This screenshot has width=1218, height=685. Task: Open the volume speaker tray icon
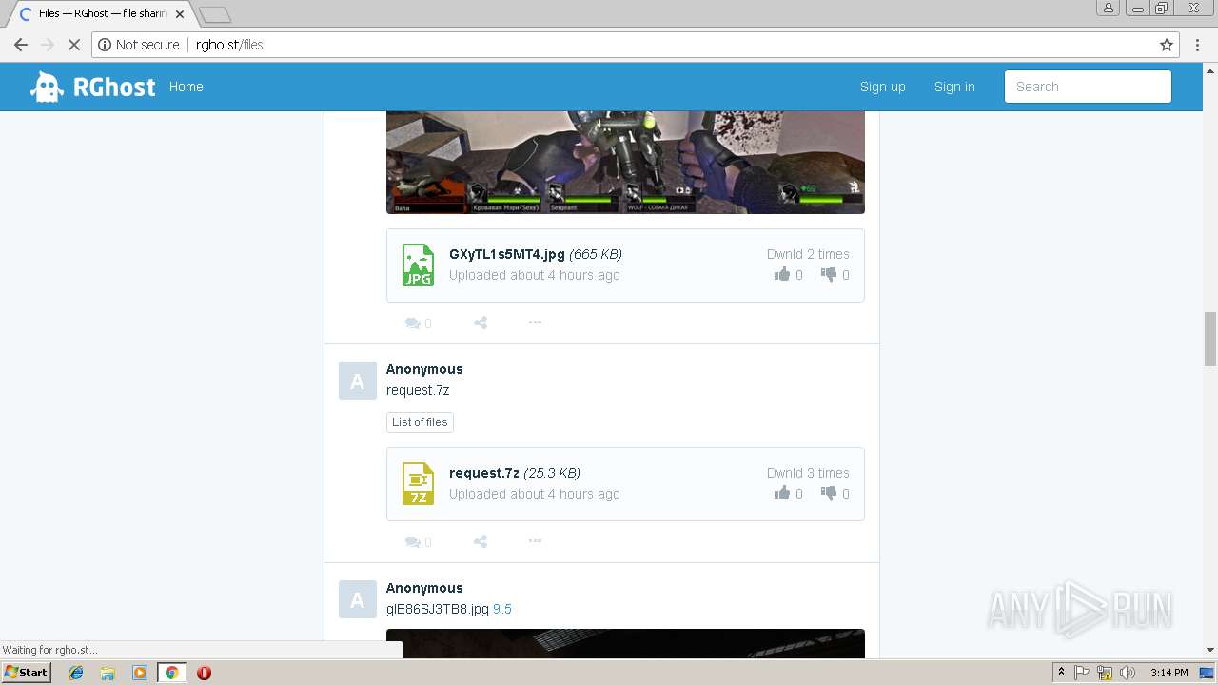[x=1128, y=673]
